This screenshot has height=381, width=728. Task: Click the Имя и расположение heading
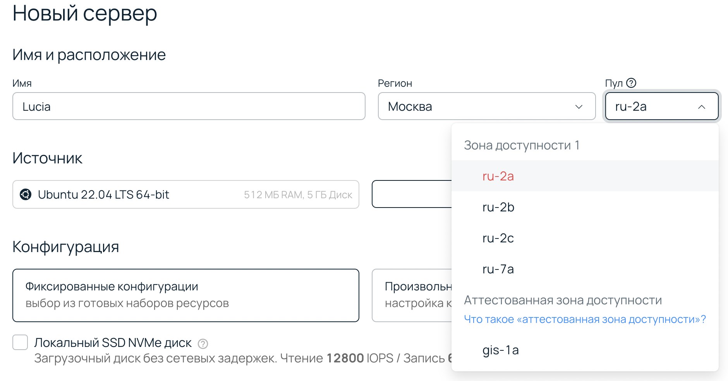point(89,55)
